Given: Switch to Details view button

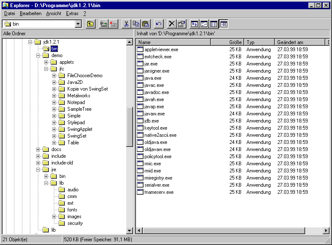Looking at the screenshot, I should click(x=223, y=24).
